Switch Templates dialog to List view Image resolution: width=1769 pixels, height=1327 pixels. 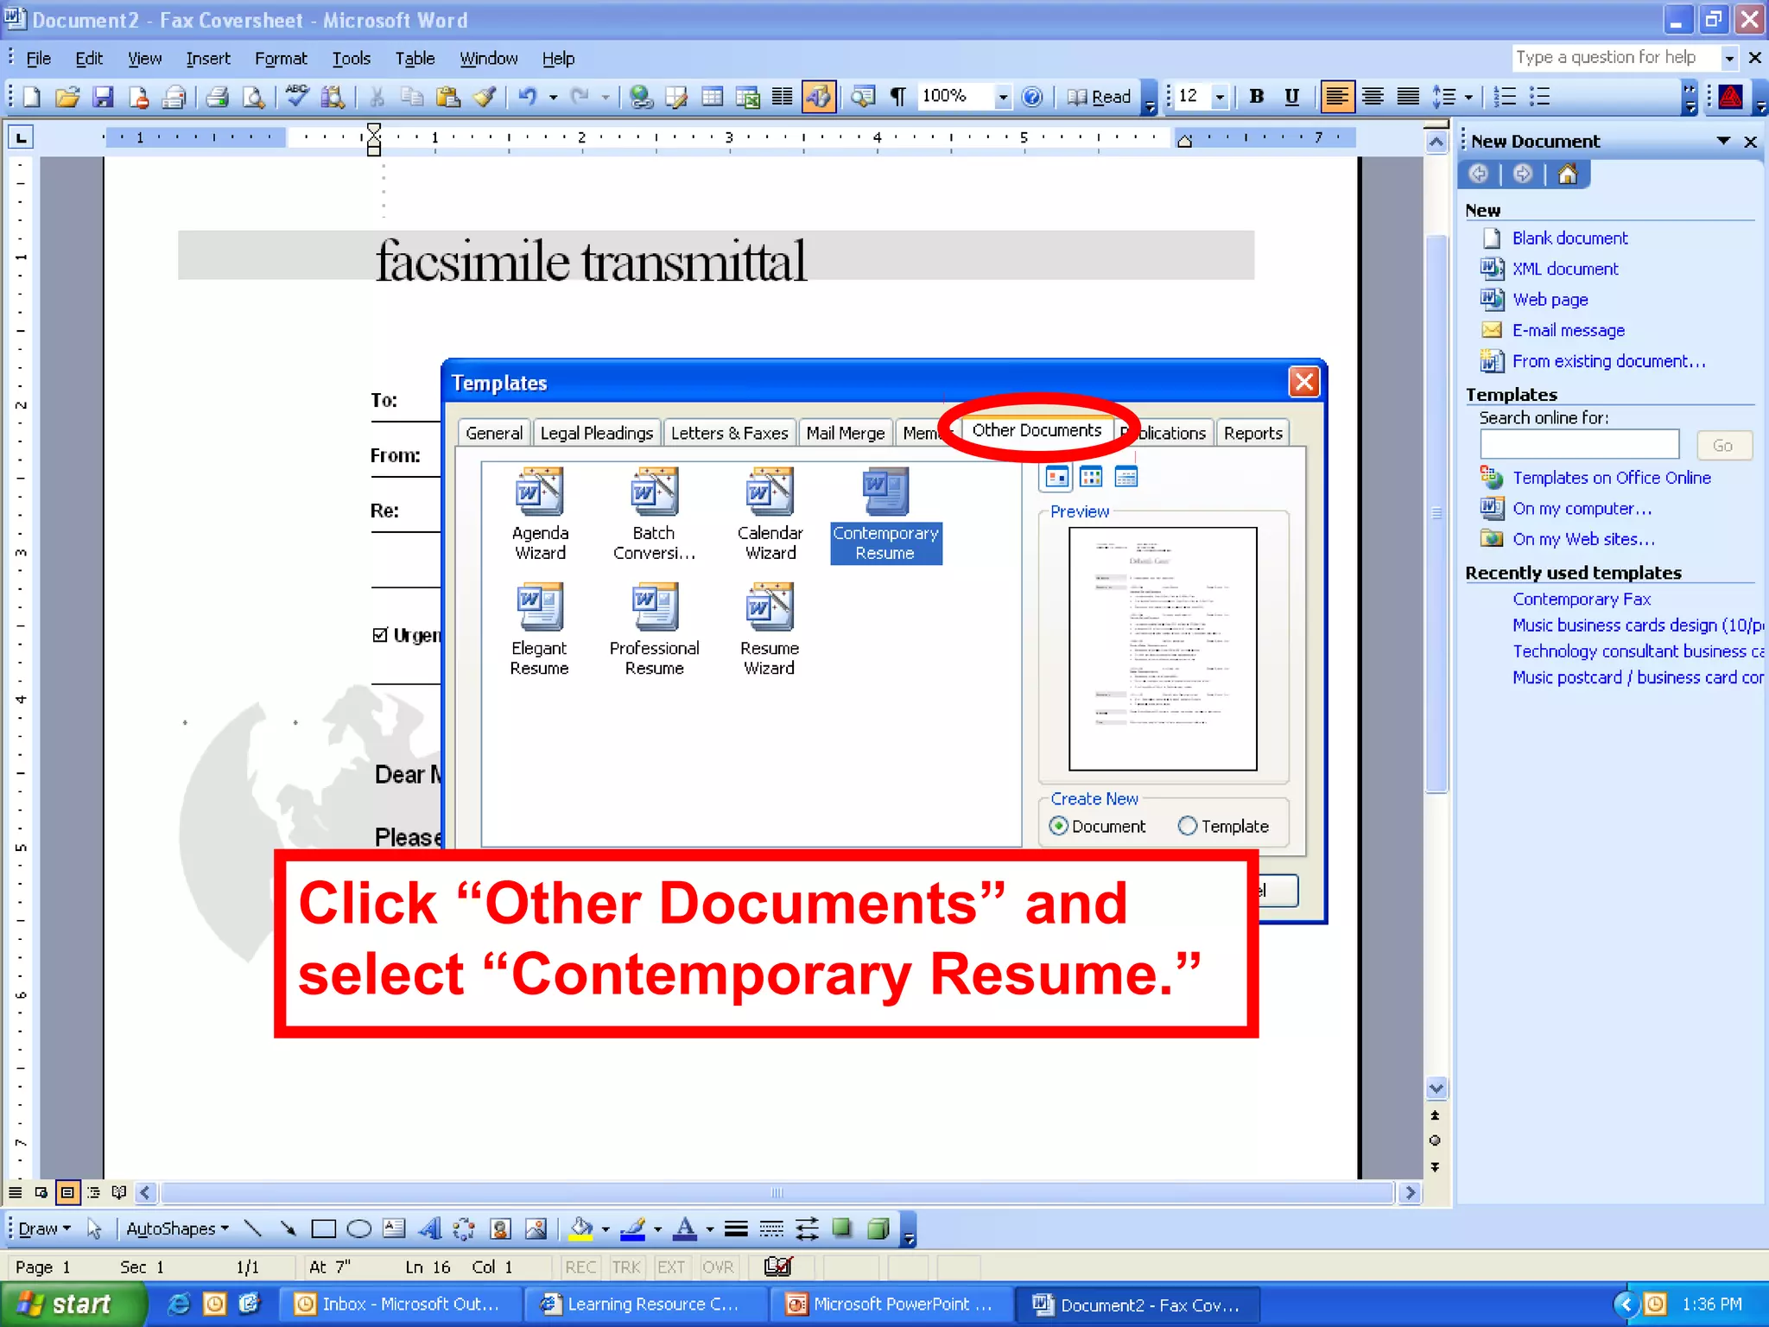(x=1091, y=477)
